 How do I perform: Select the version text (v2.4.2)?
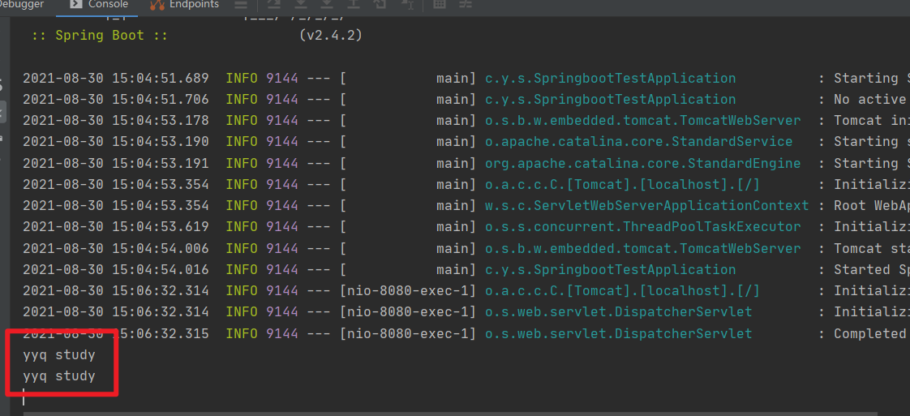(x=332, y=36)
